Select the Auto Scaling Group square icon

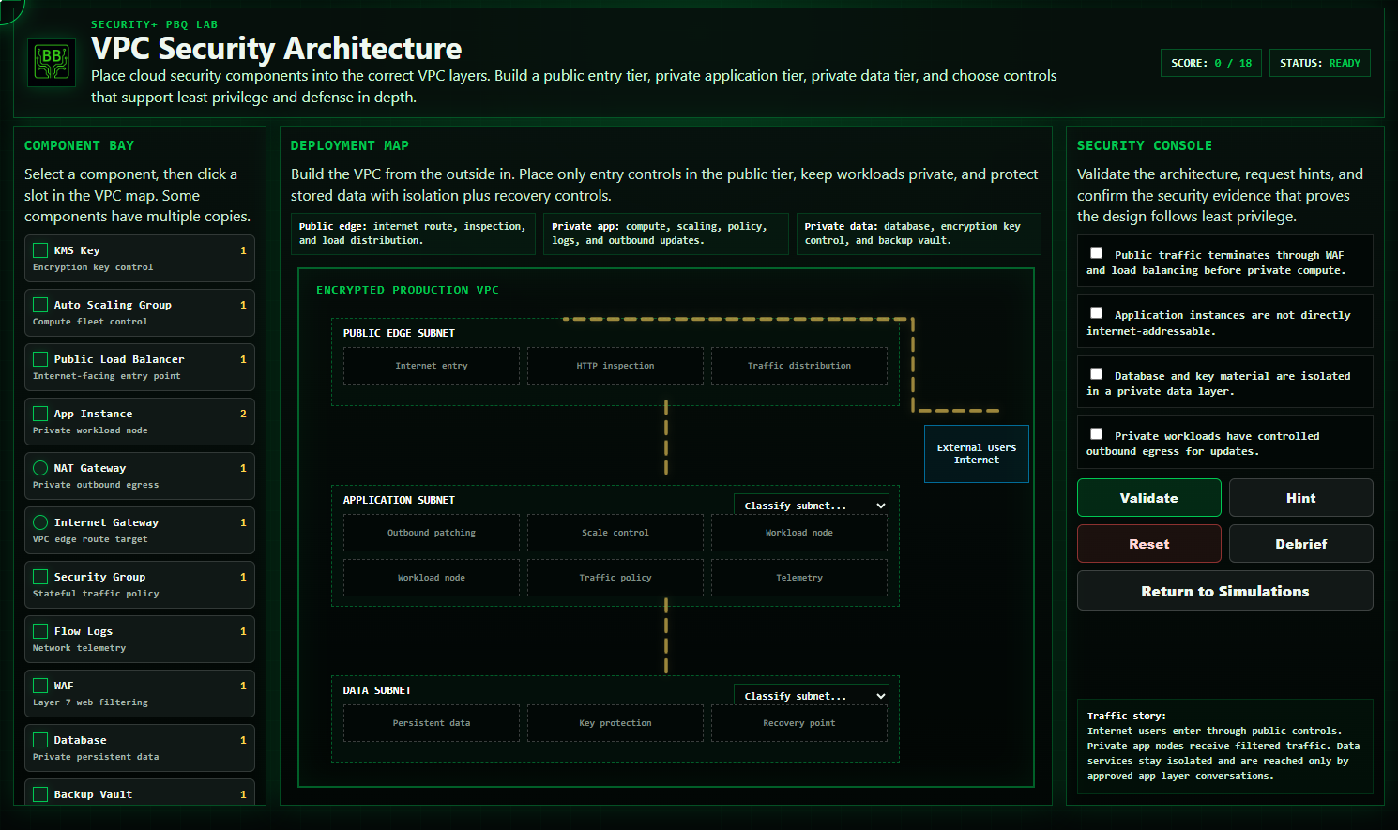coord(40,305)
